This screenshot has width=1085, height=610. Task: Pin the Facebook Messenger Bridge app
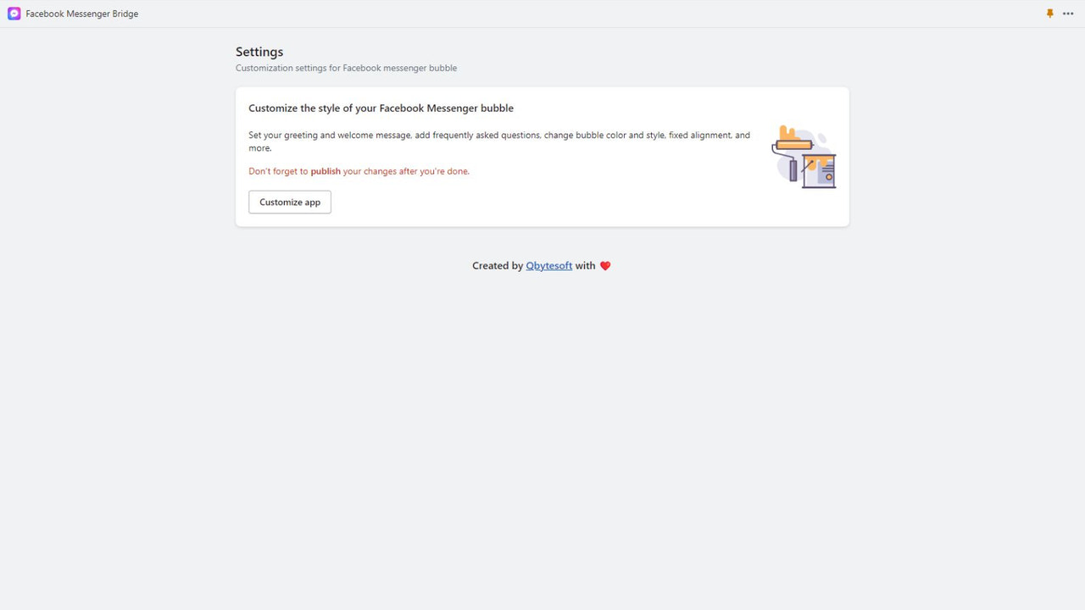(x=1049, y=14)
